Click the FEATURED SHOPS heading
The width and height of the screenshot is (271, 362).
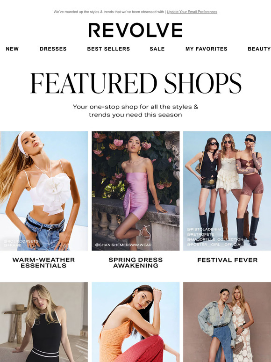click(x=136, y=83)
